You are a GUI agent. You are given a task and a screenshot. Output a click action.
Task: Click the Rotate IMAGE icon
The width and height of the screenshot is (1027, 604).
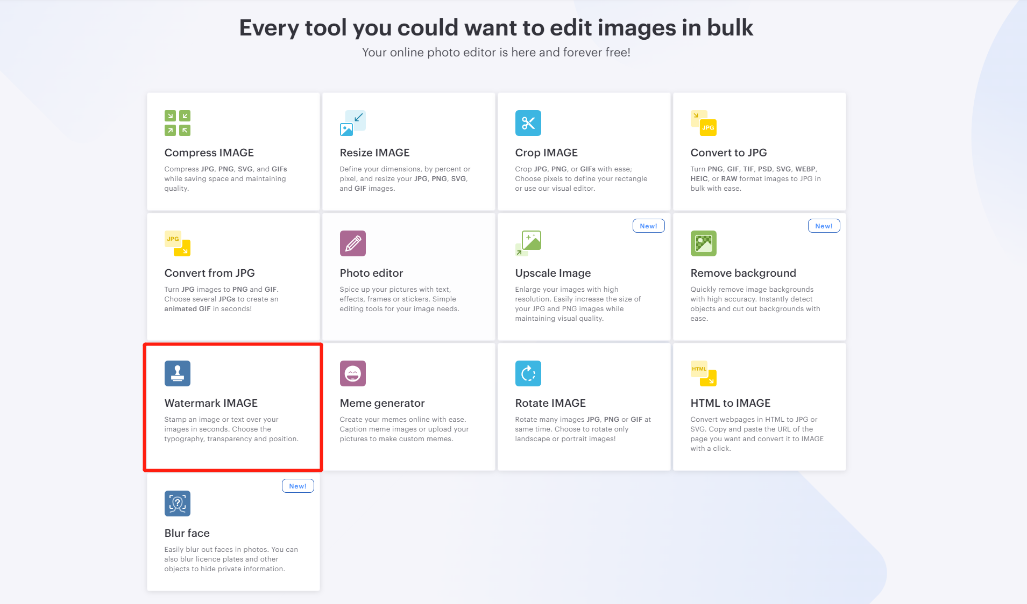pyautogui.click(x=528, y=373)
